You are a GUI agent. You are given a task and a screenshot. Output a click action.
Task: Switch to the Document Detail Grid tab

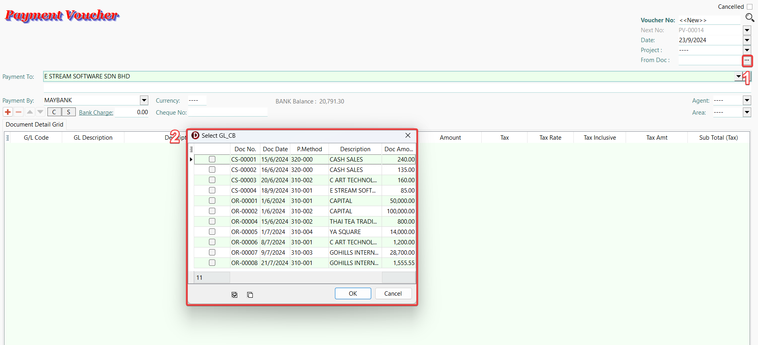pos(34,125)
